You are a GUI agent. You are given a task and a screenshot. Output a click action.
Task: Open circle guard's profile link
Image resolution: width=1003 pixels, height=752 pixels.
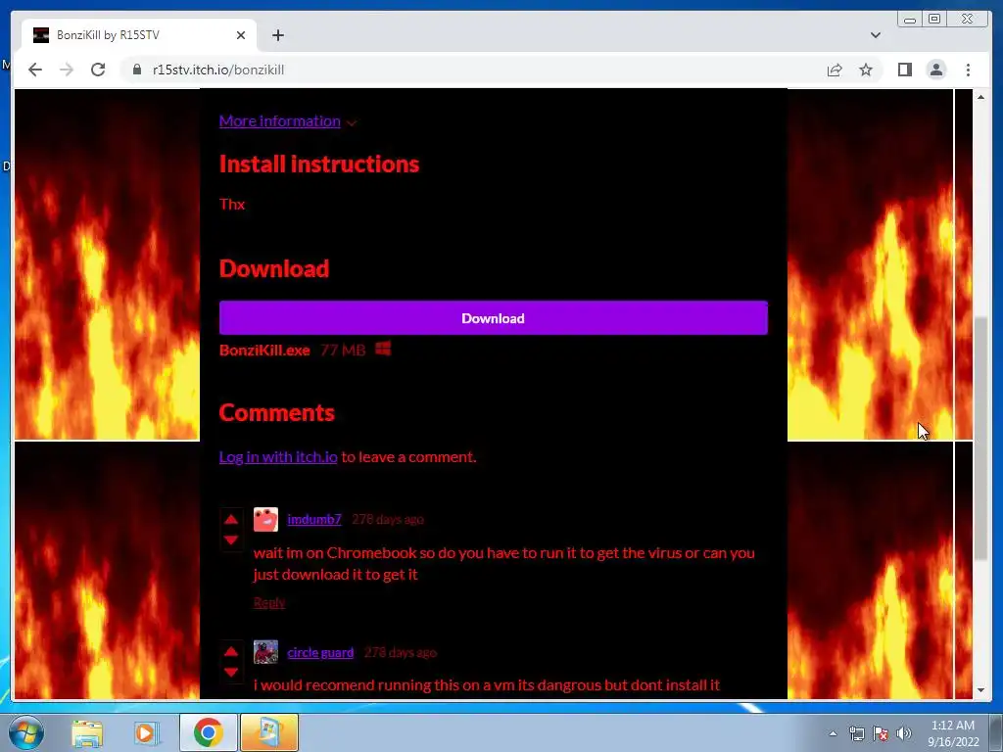(320, 652)
